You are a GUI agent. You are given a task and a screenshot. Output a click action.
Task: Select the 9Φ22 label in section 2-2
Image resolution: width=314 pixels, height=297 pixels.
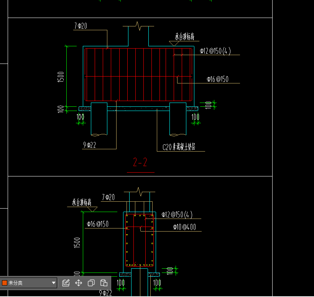pos(89,145)
